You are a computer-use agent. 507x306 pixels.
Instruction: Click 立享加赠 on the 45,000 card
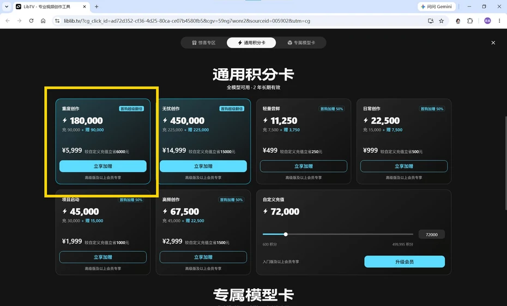(x=103, y=257)
